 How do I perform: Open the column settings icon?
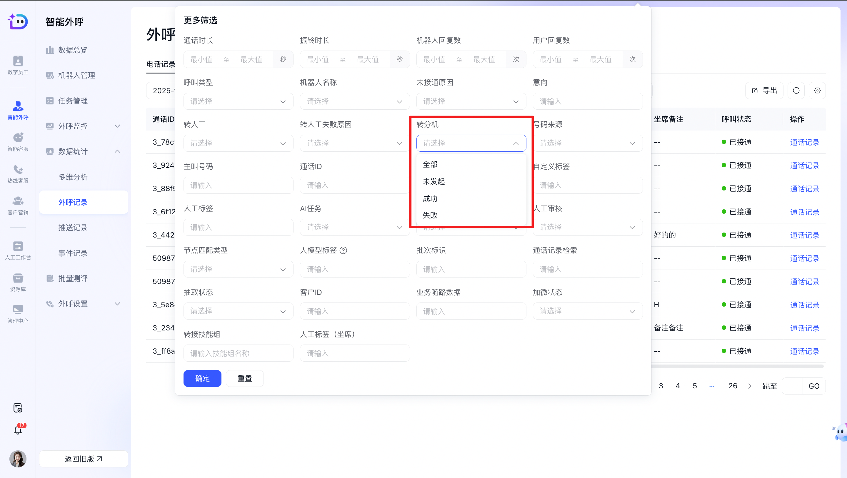tap(817, 91)
